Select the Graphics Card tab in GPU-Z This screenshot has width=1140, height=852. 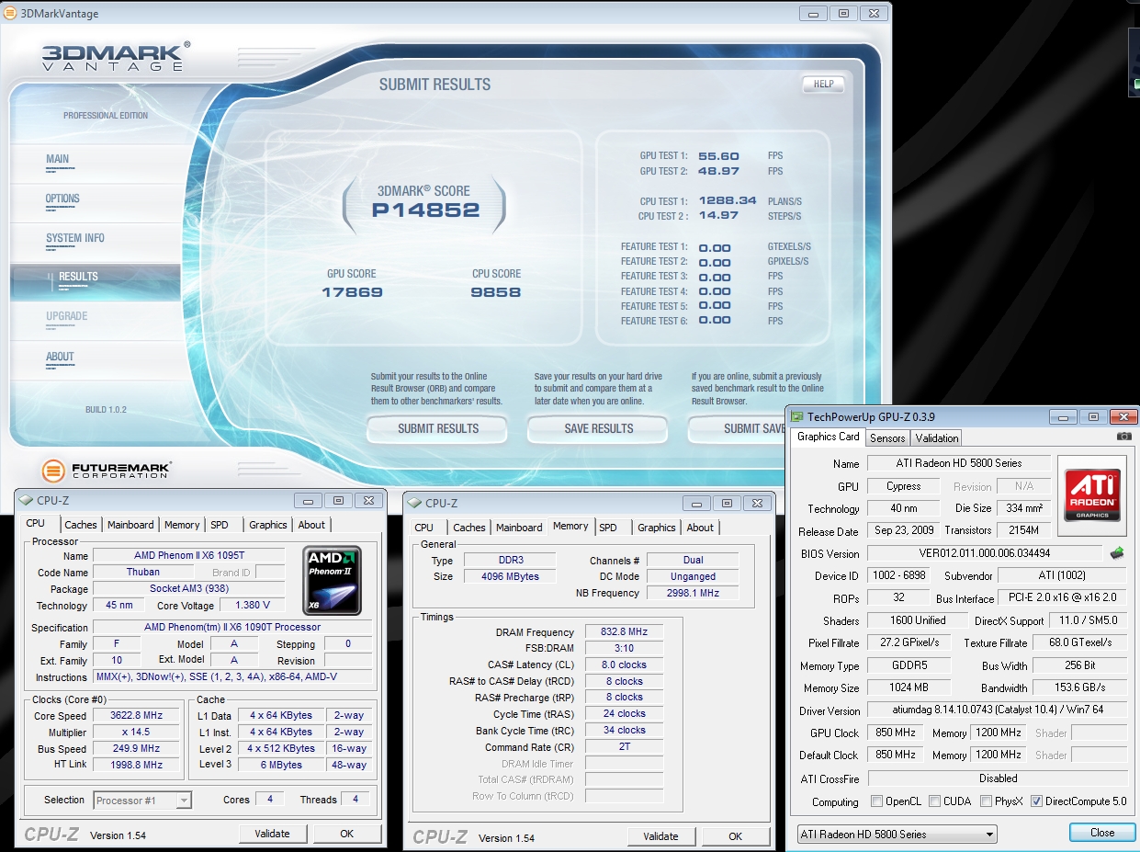[829, 437]
